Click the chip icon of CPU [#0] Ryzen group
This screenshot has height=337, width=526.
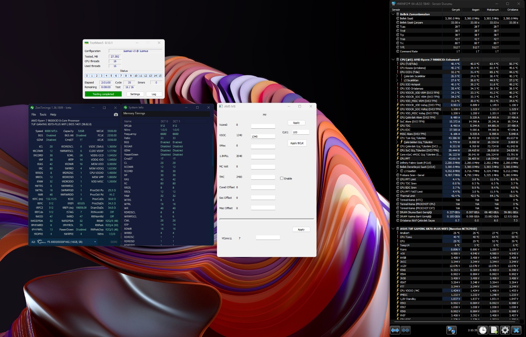[397, 60]
